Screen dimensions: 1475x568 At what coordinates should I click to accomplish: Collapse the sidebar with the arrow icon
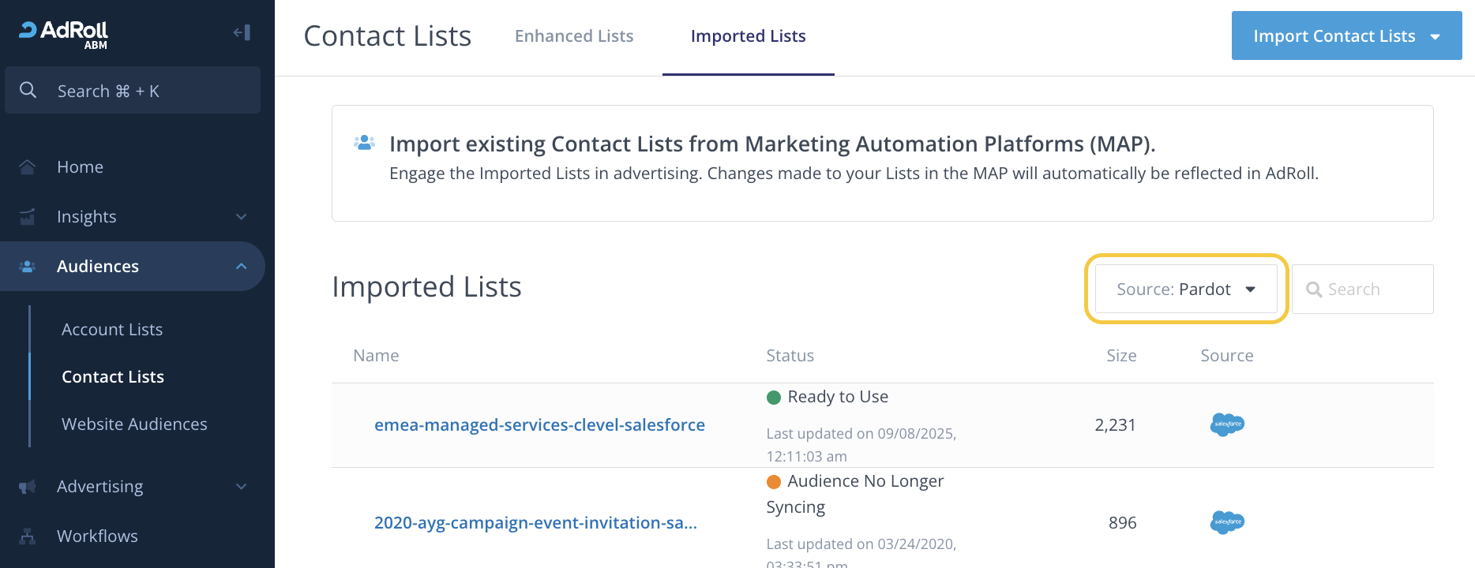click(x=242, y=32)
